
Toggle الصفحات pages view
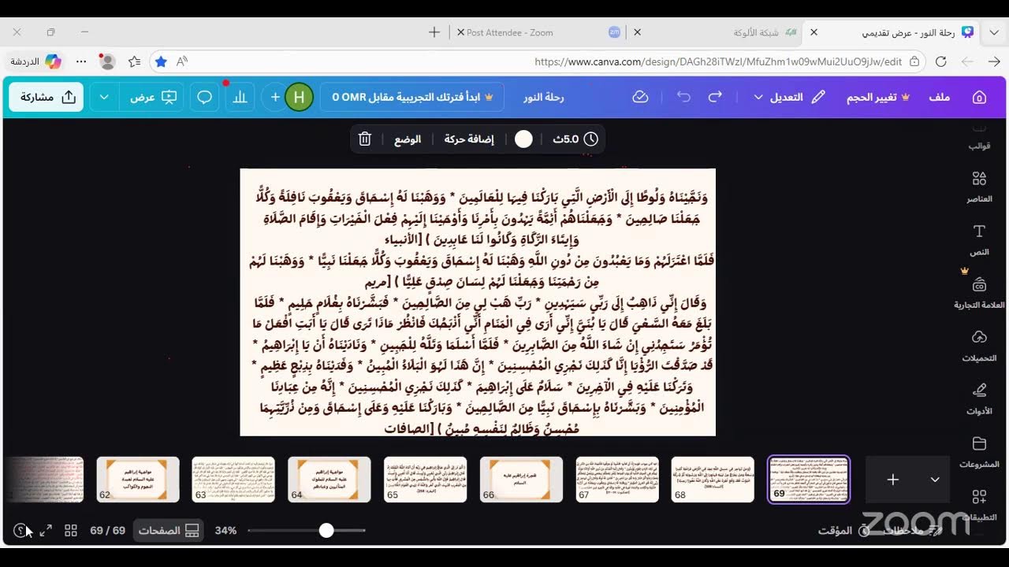(169, 531)
